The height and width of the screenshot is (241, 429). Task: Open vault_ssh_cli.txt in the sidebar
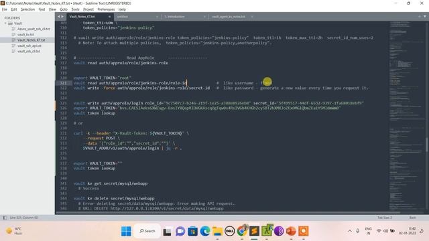[29, 51]
